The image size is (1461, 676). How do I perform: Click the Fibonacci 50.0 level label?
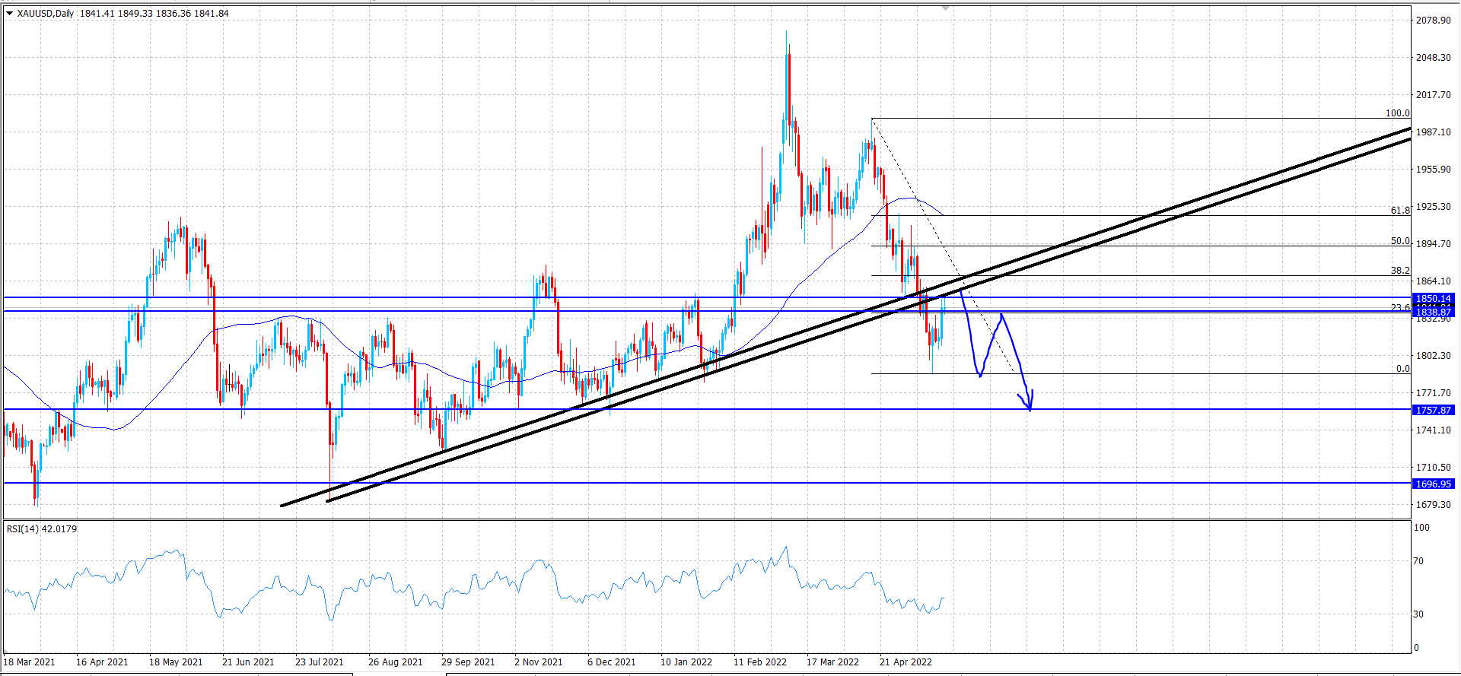[1400, 241]
